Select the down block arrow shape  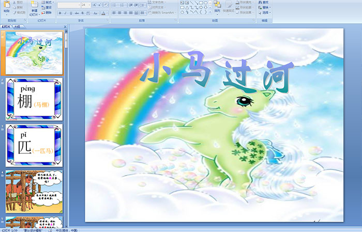tap(205, 7)
